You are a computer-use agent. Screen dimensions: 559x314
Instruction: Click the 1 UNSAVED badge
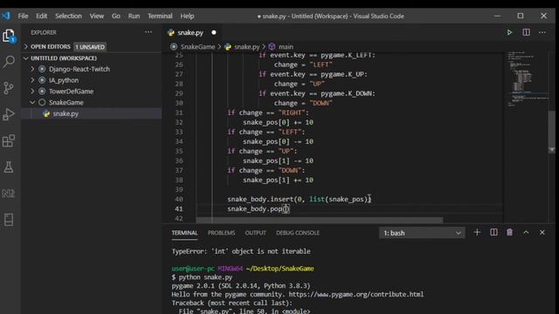(90, 46)
